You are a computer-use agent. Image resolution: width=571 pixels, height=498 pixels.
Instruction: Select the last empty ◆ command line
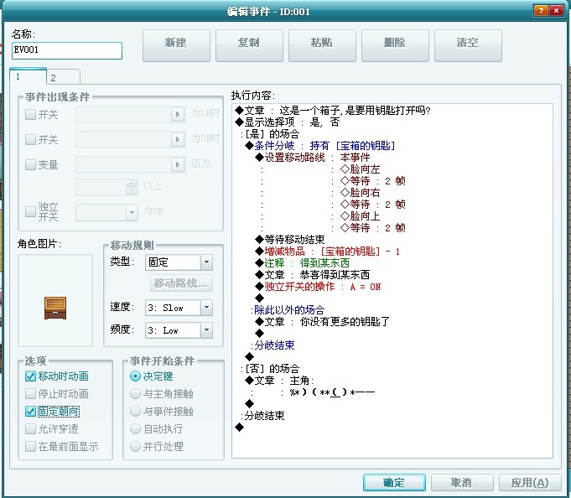click(239, 427)
